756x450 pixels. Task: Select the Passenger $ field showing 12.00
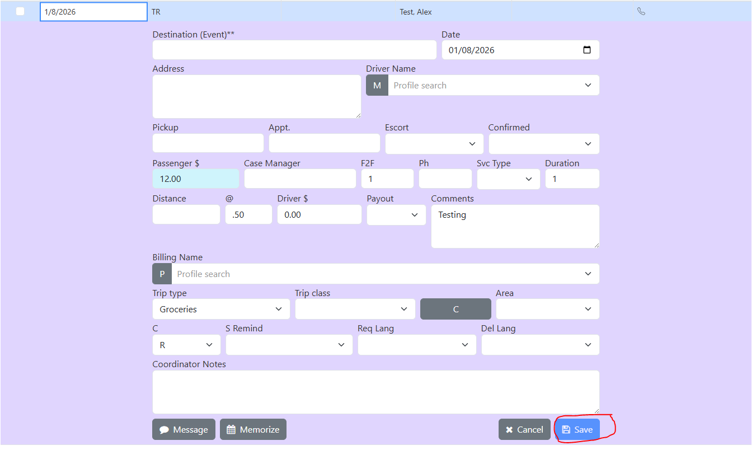195,179
